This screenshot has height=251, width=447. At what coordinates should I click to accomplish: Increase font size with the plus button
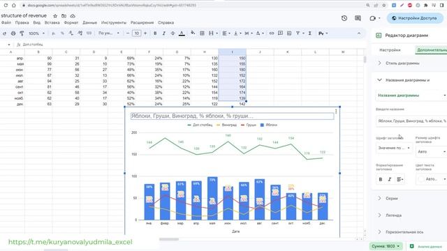(x=145, y=33)
